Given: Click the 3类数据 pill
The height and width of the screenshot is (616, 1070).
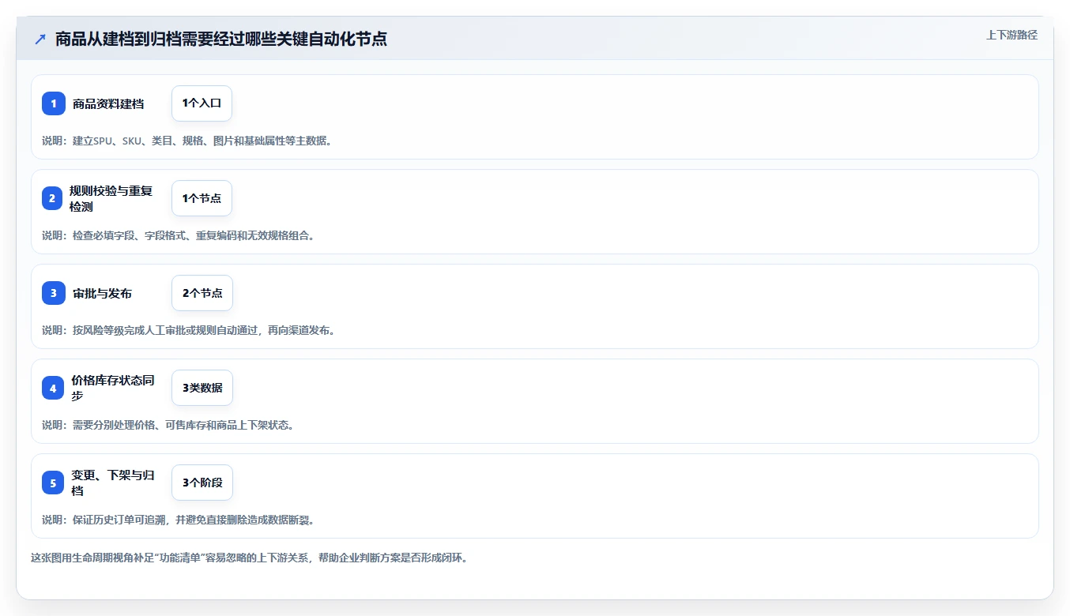Looking at the screenshot, I should pyautogui.click(x=202, y=388).
